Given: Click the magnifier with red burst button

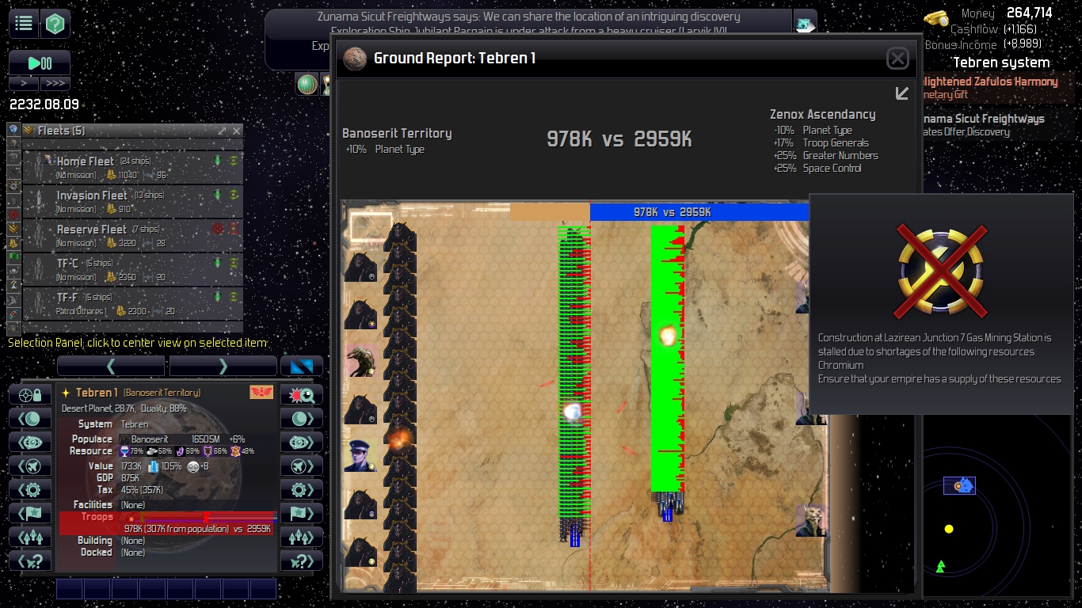Looking at the screenshot, I should tap(302, 395).
